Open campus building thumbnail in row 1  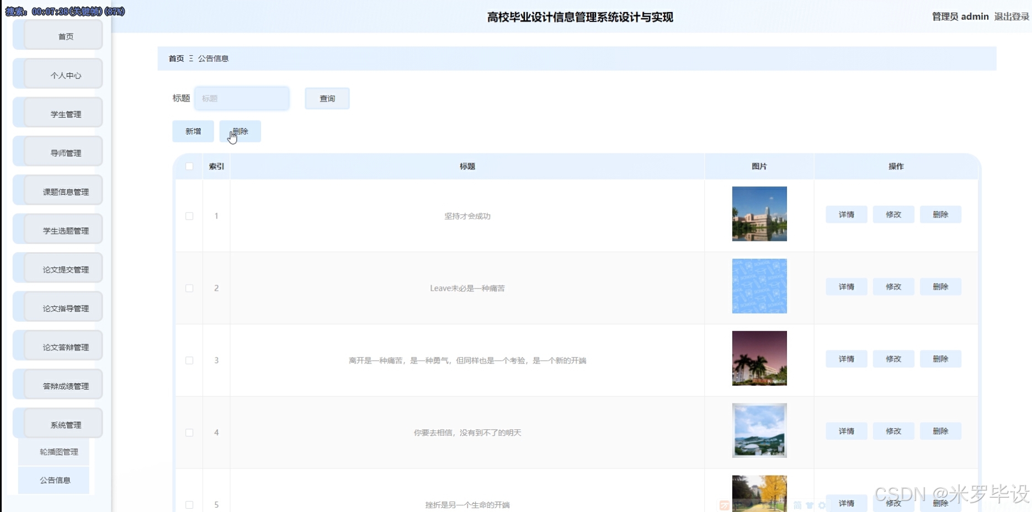(x=759, y=214)
